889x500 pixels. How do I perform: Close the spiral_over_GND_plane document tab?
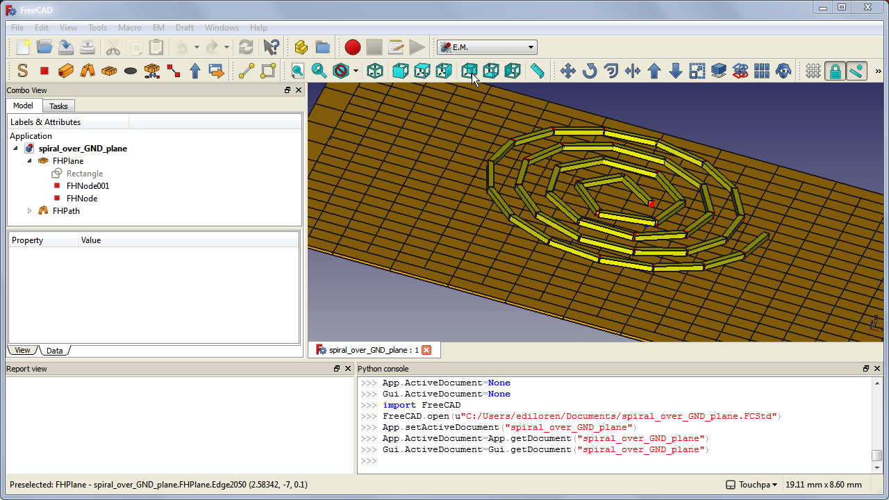pos(426,350)
